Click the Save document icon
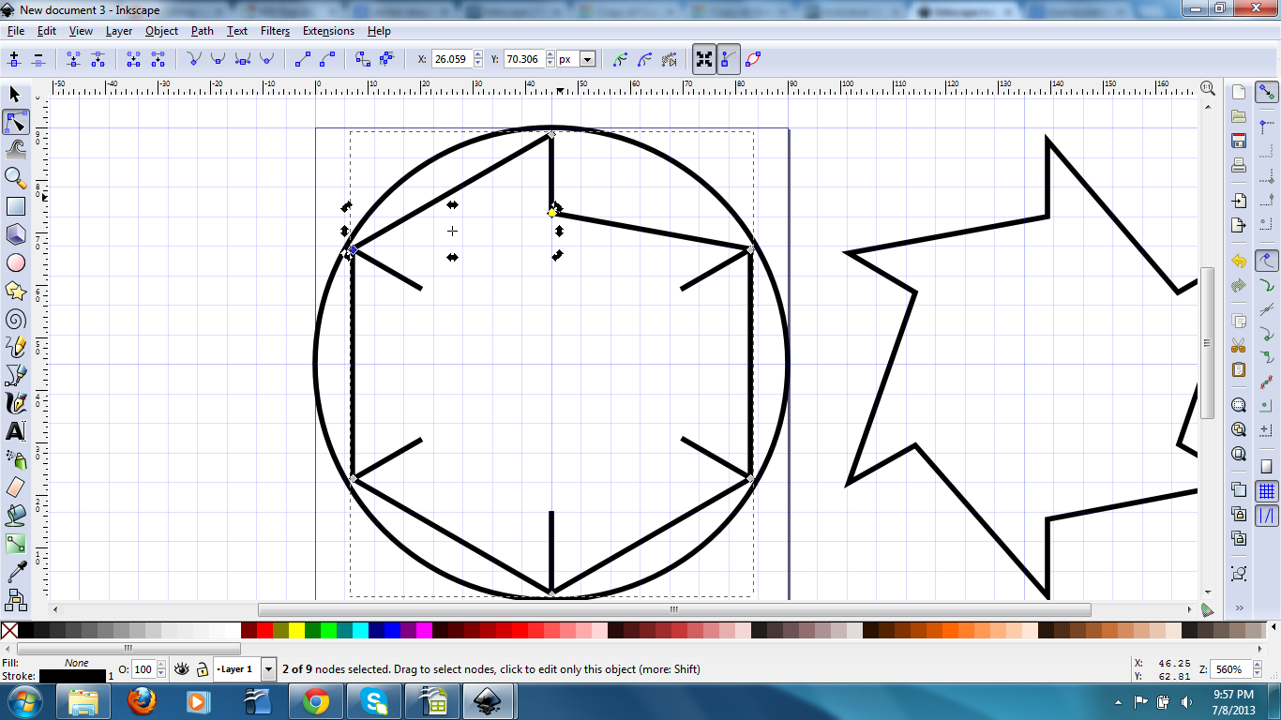The image size is (1281, 720). point(1239,141)
